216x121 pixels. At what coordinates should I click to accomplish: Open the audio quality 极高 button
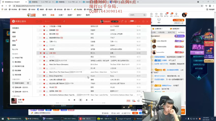click(x=129, y=101)
